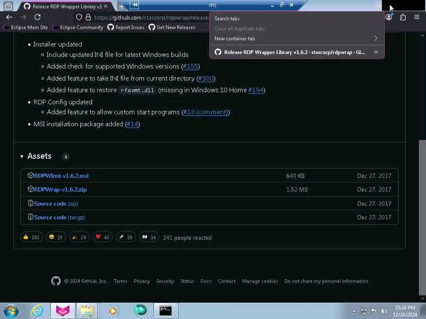This screenshot has width=426, height=319.
Task: Open the Contact footer link
Action: click(227, 281)
